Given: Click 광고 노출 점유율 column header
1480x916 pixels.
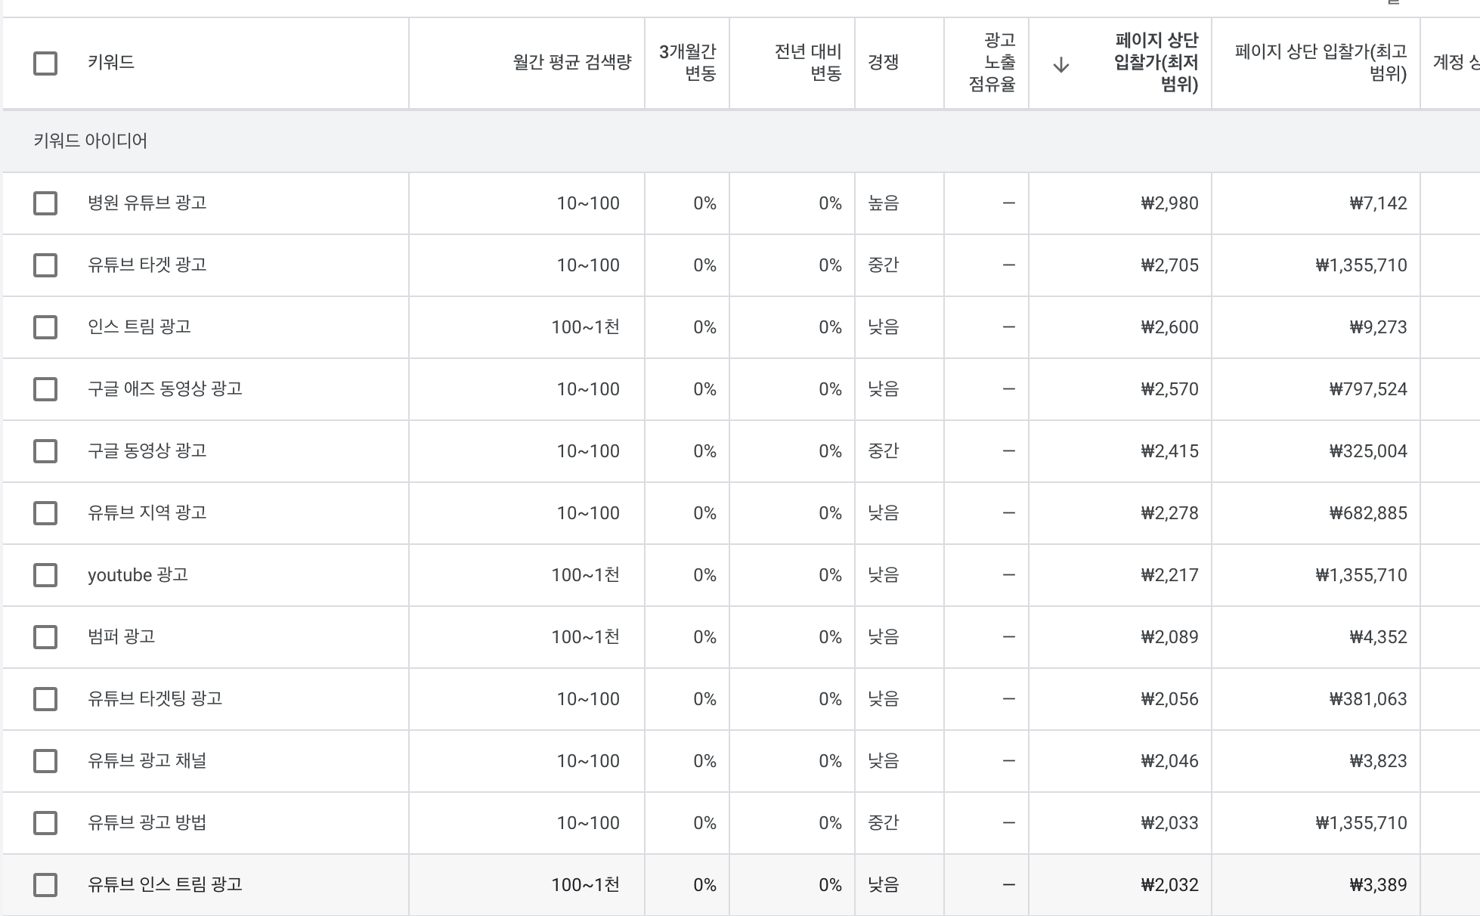Looking at the screenshot, I should [992, 63].
